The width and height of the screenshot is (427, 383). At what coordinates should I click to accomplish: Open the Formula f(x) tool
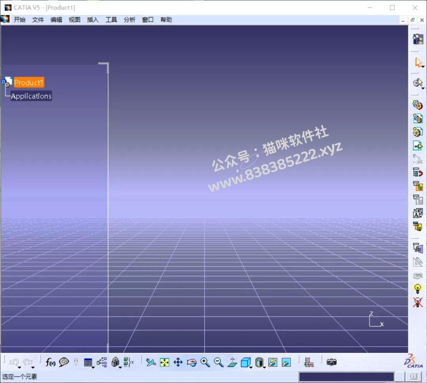(50, 362)
